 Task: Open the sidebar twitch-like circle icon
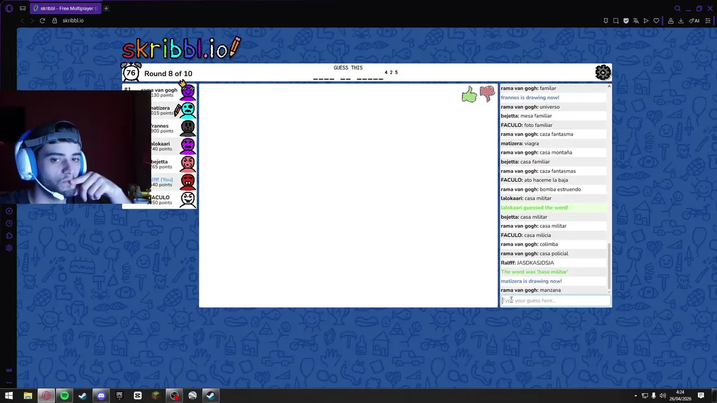9,211
